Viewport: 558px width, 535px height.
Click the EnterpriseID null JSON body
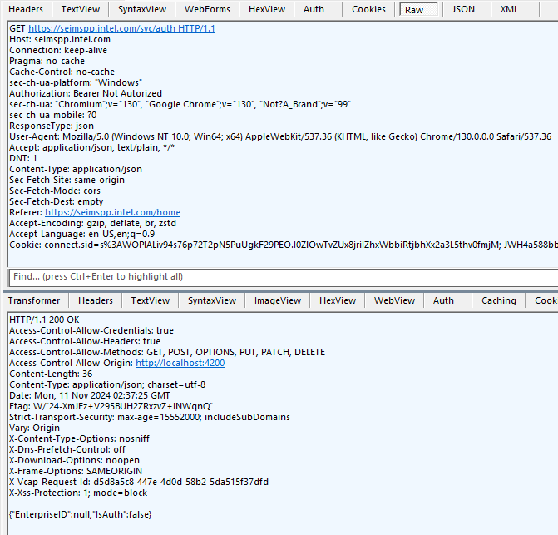tap(81, 515)
